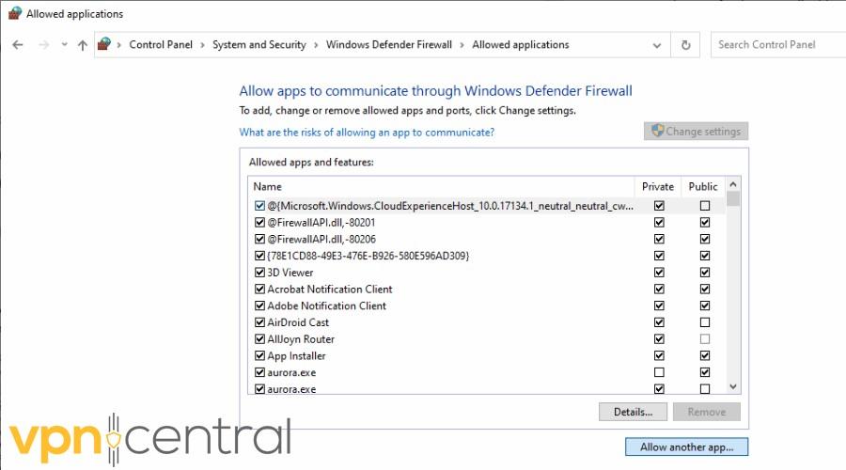Toggle Private checkbox for App Installer
The width and height of the screenshot is (846, 470).
tap(659, 356)
